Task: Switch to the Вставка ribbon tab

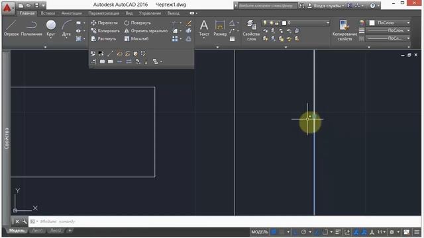Action: coord(48,13)
